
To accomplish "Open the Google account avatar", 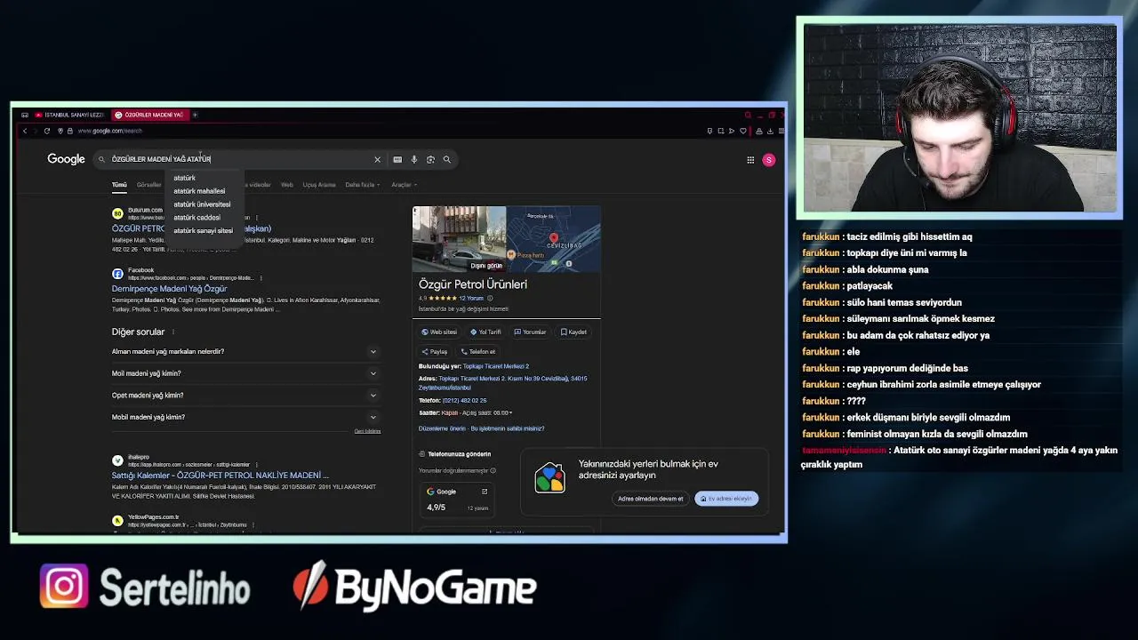I will pos(769,160).
